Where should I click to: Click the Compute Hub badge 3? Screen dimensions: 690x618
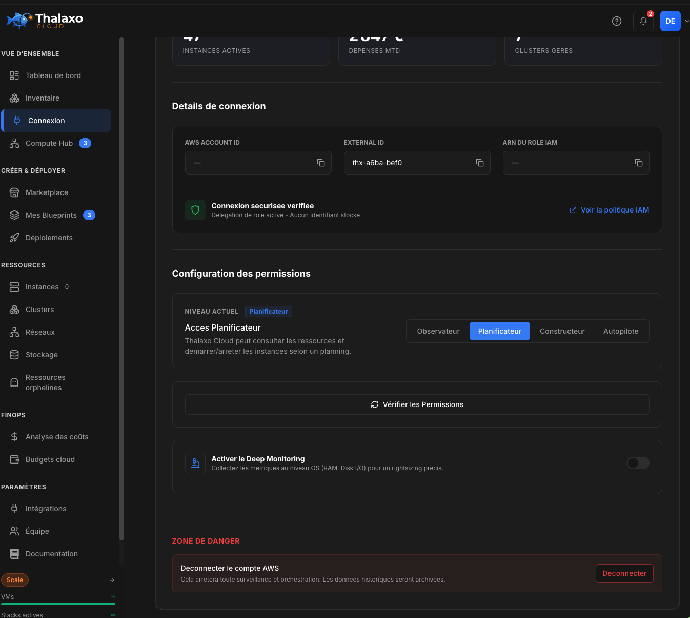tap(85, 143)
